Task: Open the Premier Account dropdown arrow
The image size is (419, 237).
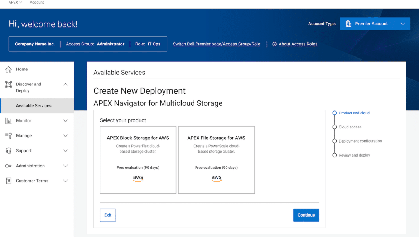Action: click(x=403, y=24)
